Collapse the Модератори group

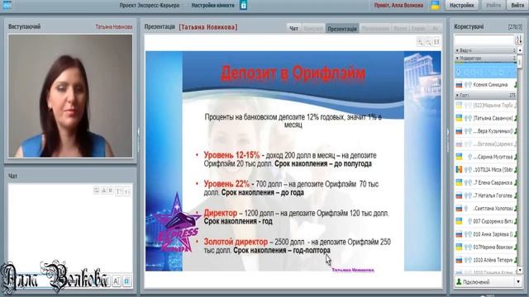tap(485, 59)
